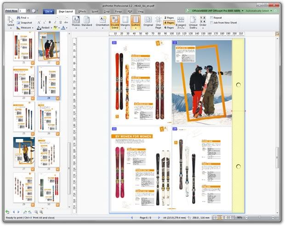Select the 4 Pages layout
The width and height of the screenshot is (285, 226).
click(x=169, y=22)
